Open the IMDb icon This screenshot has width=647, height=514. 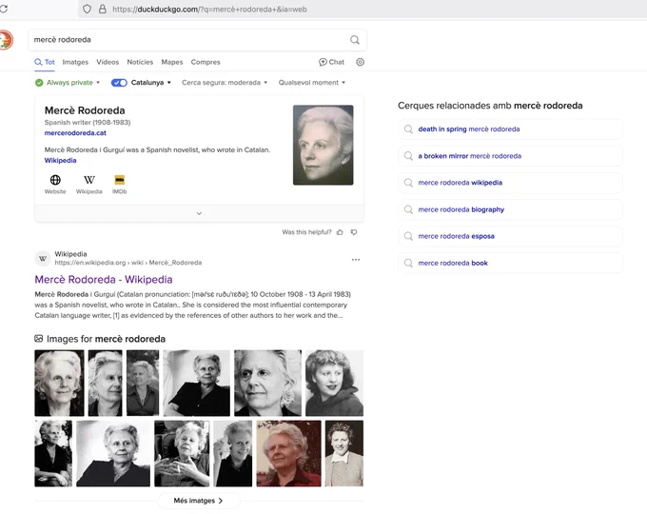tap(119, 180)
